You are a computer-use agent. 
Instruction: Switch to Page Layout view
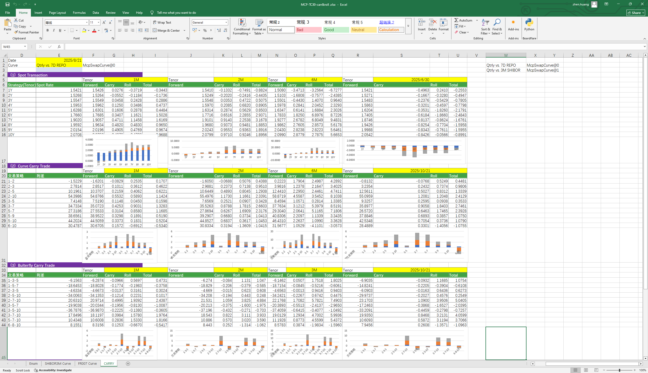(x=586, y=370)
